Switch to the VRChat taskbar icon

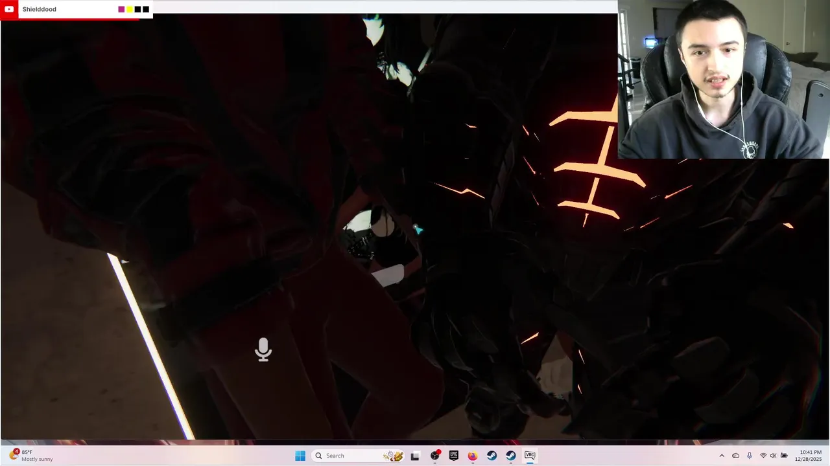point(530,456)
